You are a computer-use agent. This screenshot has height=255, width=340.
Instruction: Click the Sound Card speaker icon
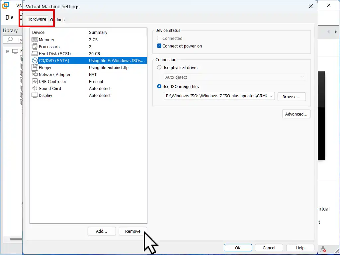(35, 88)
